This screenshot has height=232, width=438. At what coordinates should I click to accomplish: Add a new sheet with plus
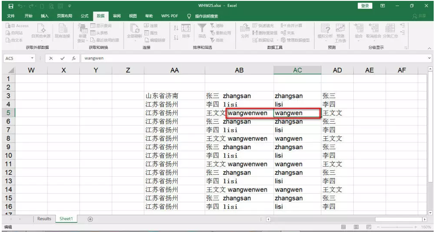(90, 219)
